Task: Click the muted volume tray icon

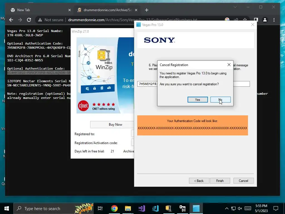Action: (x=240, y=208)
